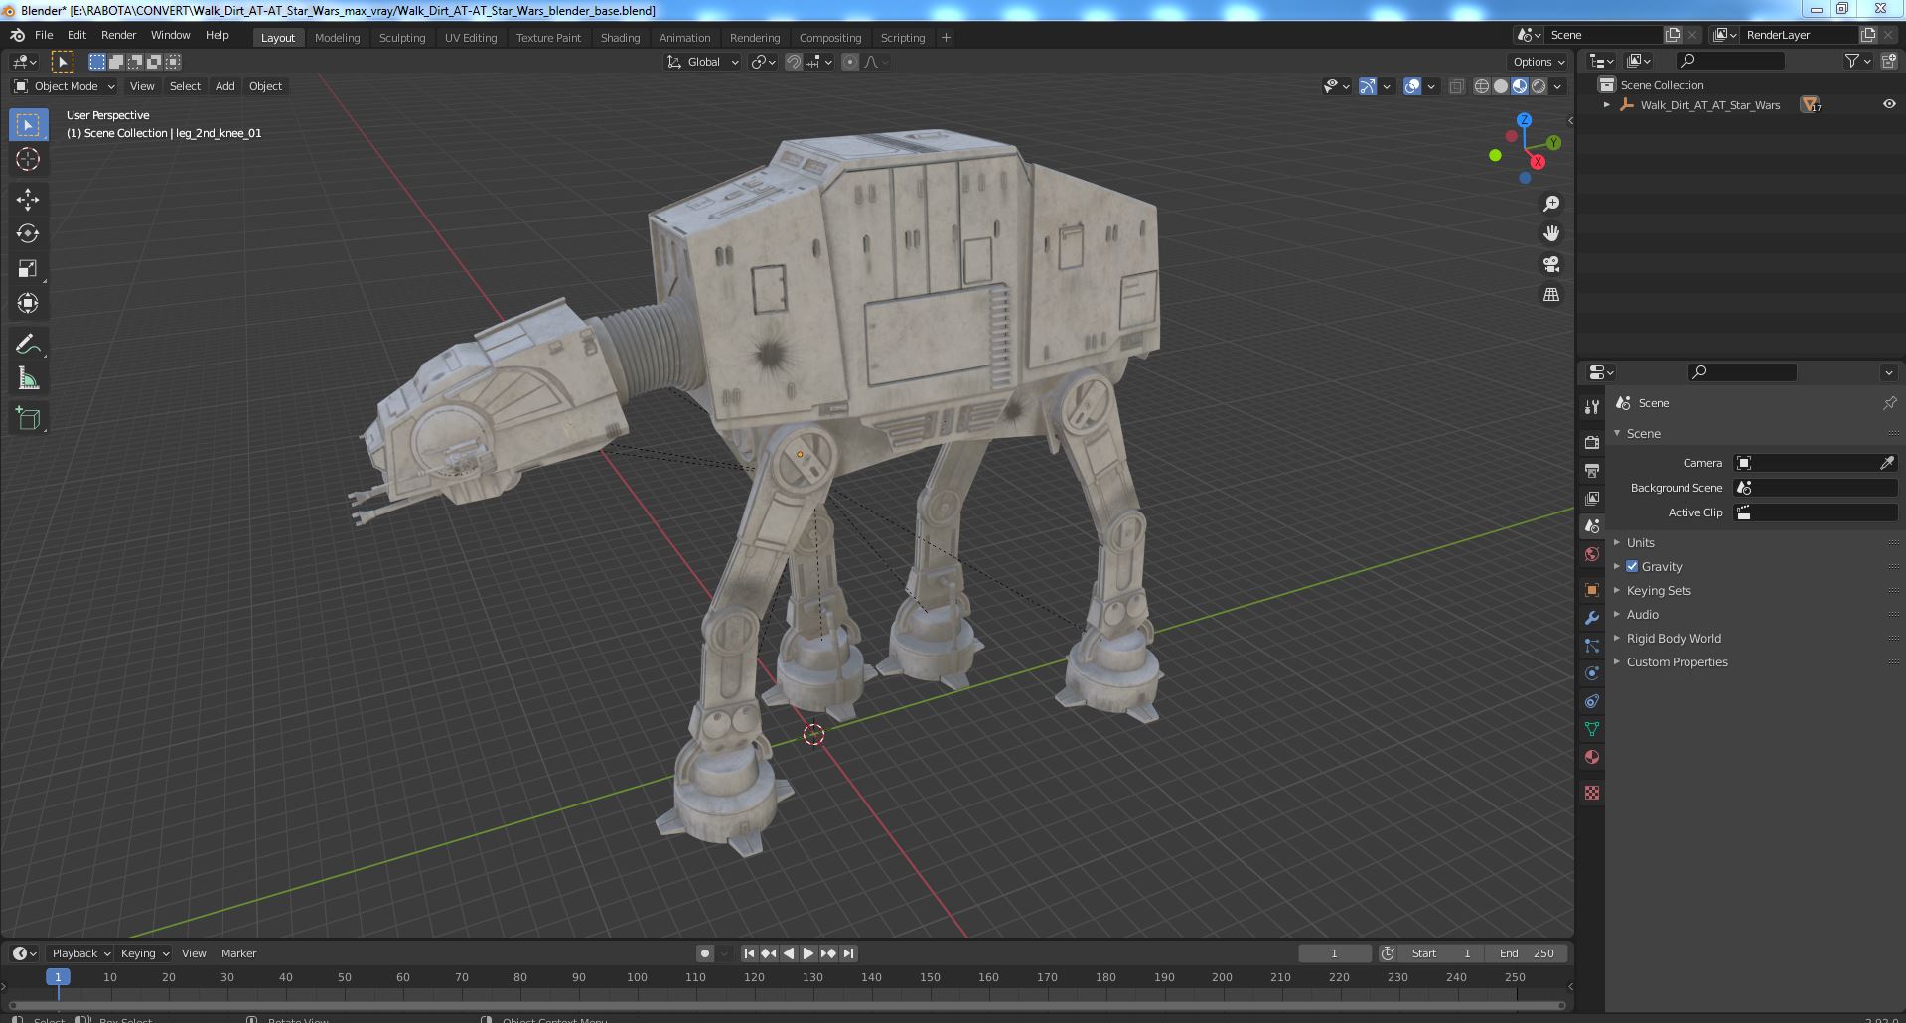Activate the Select Box tool
Image resolution: width=1906 pixels, height=1023 pixels.
[x=28, y=124]
